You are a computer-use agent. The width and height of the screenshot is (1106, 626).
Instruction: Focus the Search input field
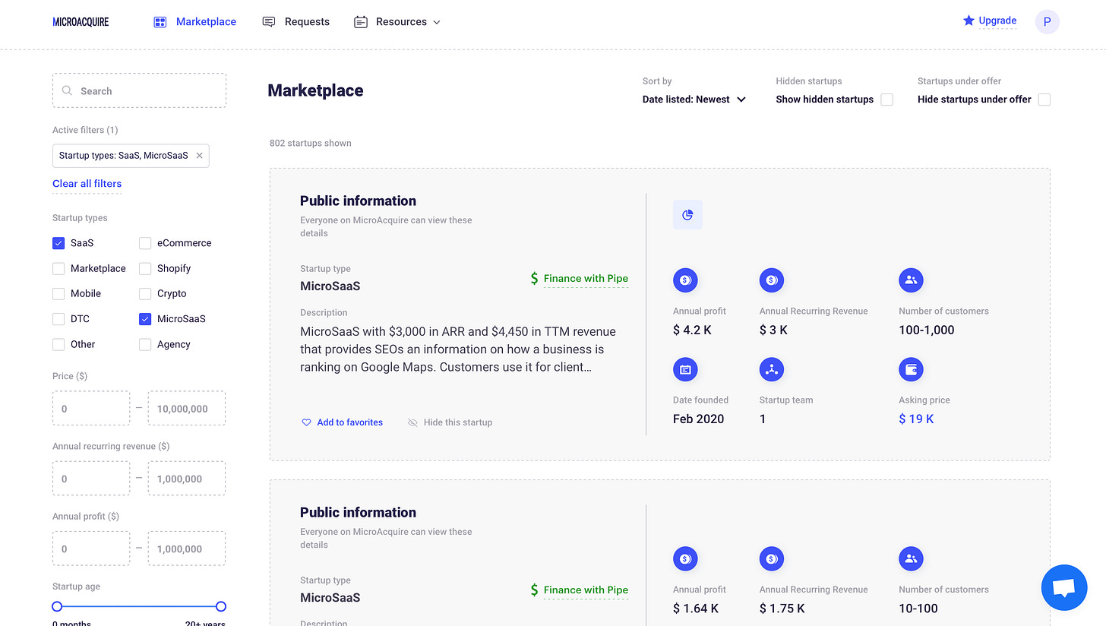139,90
